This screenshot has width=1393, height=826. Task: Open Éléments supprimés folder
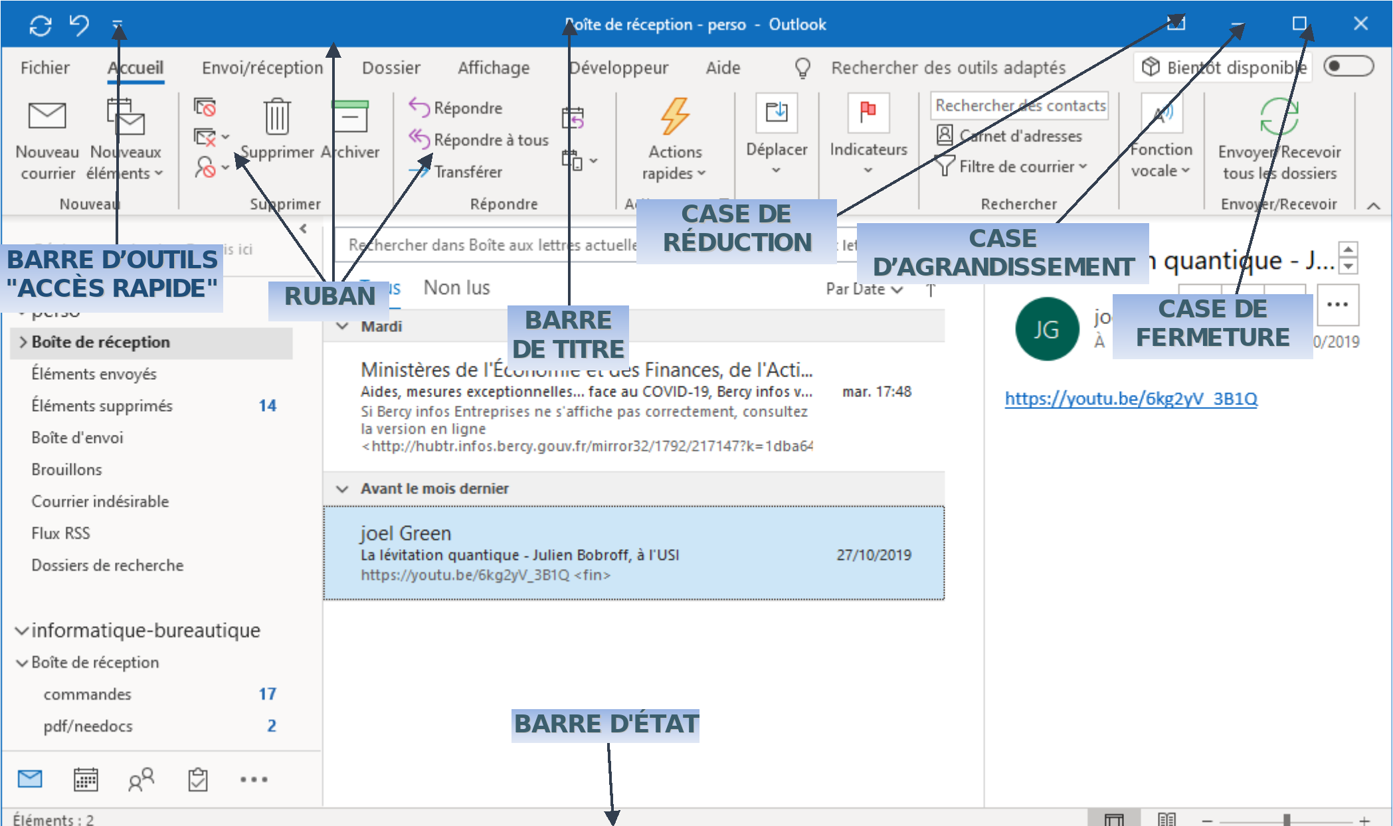102,406
